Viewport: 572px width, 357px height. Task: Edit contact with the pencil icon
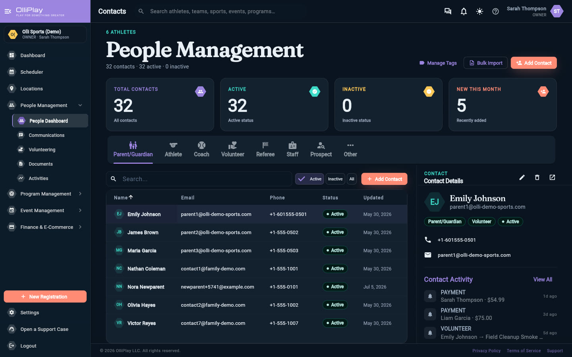point(522,177)
